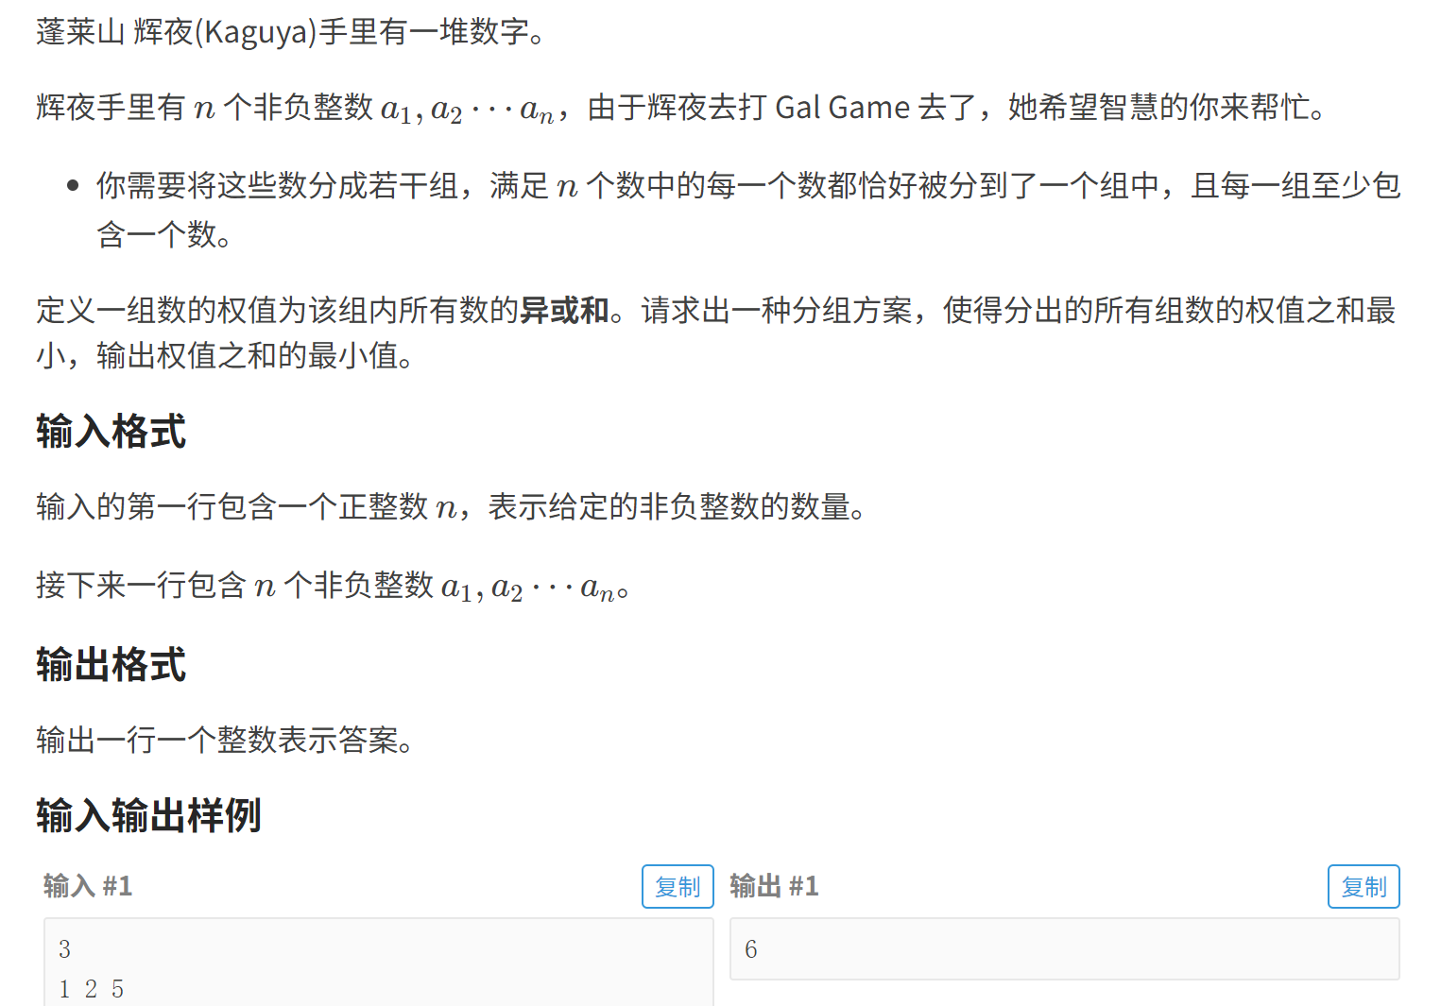Click the sentence starting 接下来一行包含

point(333,586)
